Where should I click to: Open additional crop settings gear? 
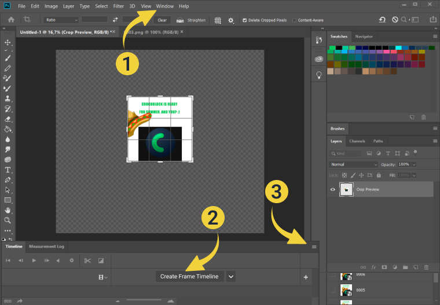230,20
